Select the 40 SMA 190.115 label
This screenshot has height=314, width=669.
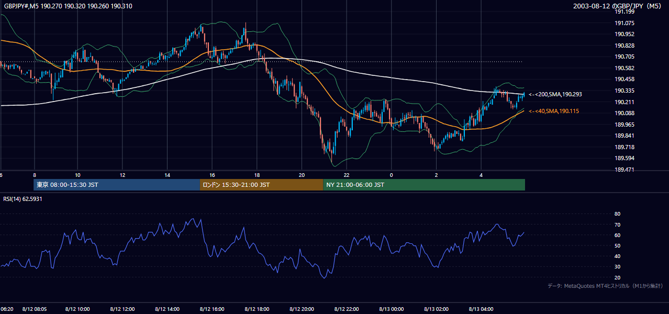coord(553,111)
